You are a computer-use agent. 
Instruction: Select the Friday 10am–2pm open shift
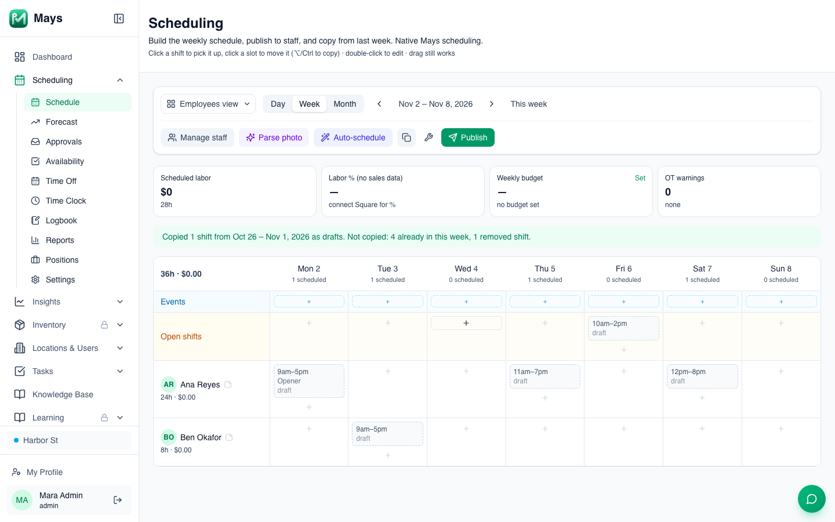click(623, 328)
